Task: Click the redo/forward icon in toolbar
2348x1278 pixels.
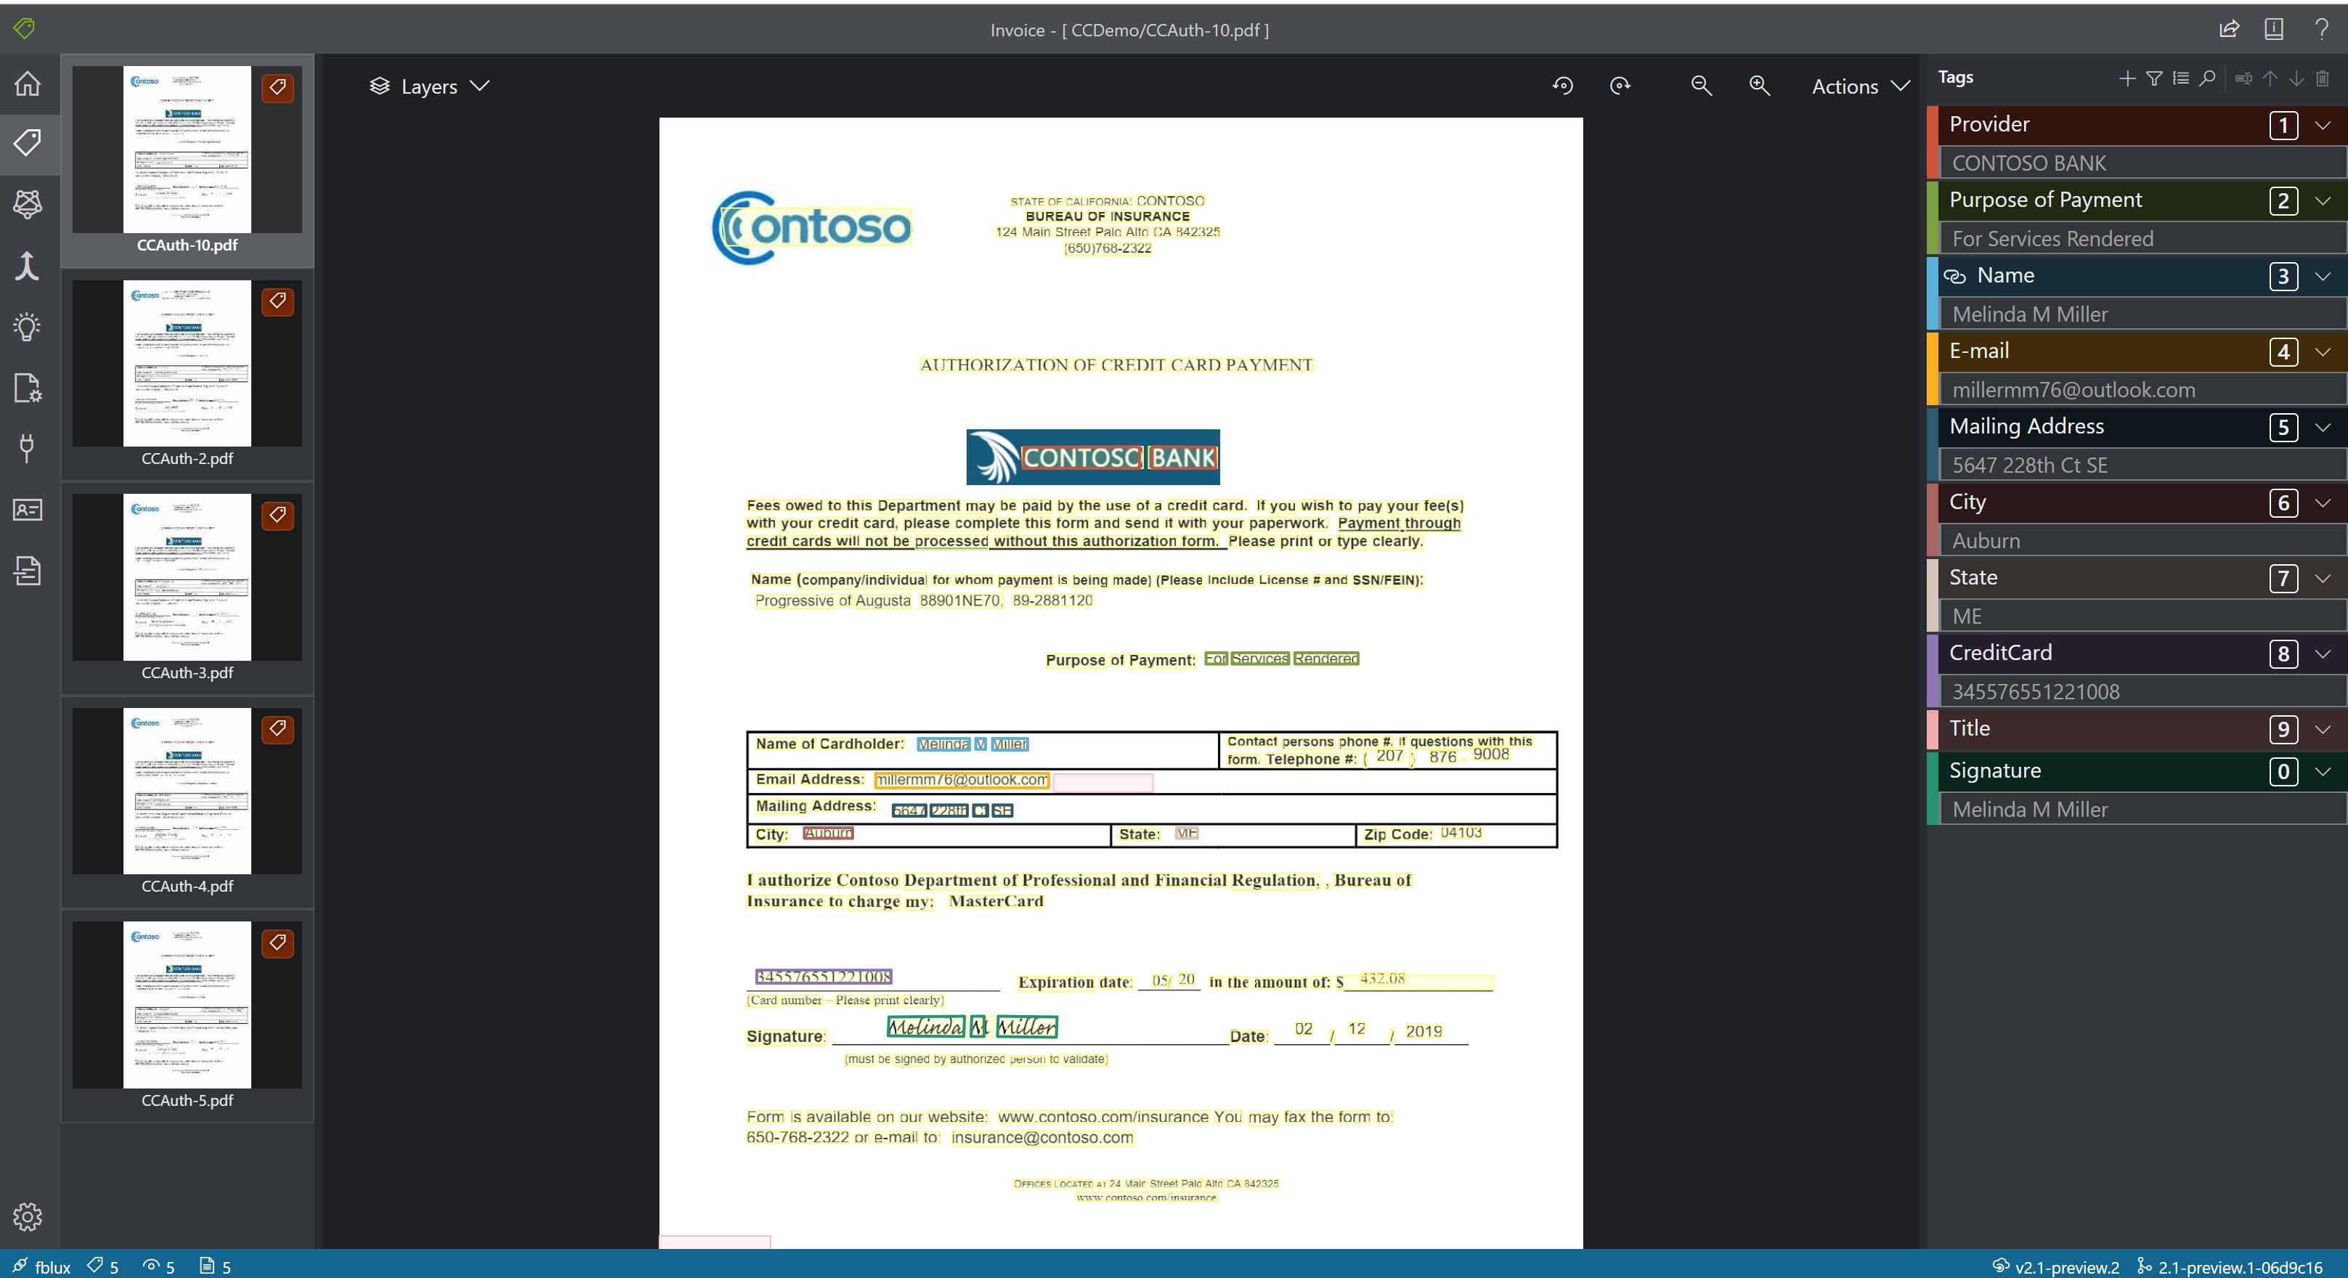Action: tap(1620, 85)
